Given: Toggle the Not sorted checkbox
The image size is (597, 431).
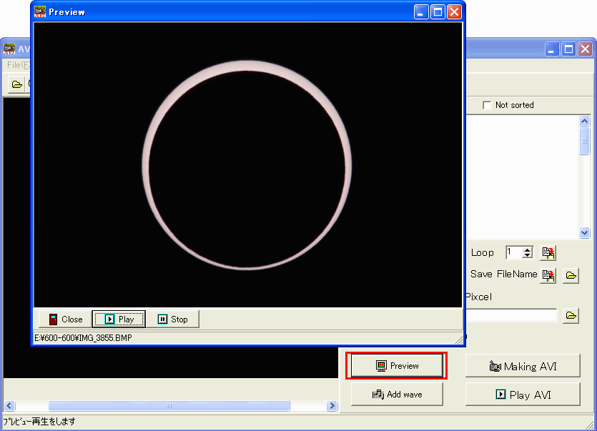Looking at the screenshot, I should coord(488,105).
